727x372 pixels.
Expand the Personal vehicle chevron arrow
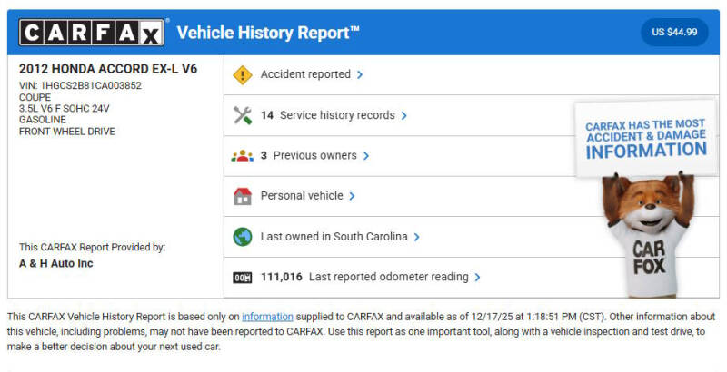(352, 195)
